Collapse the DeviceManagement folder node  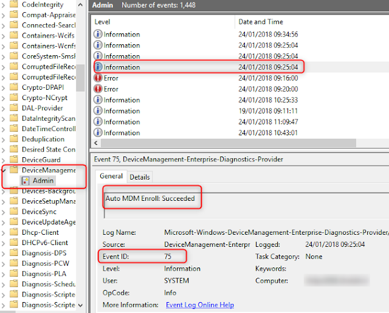3,170
